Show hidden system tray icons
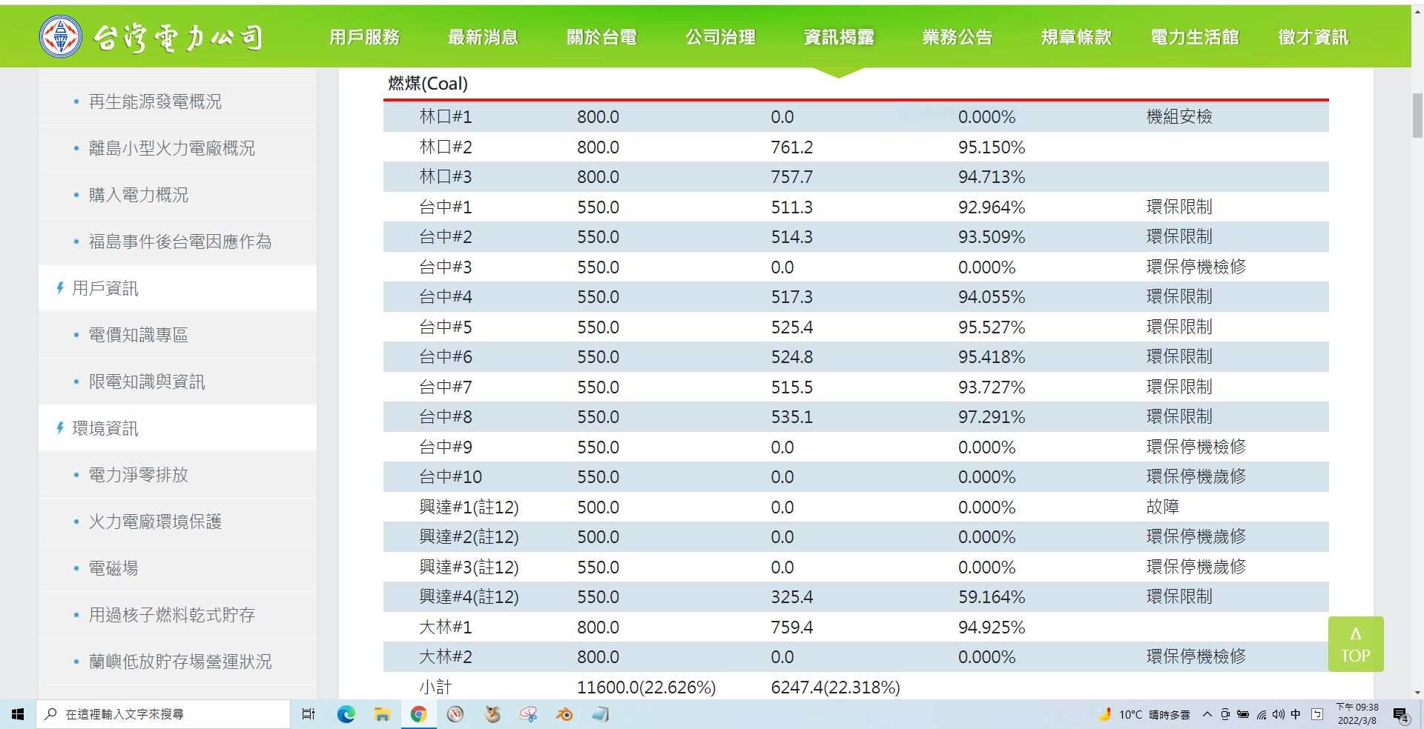The width and height of the screenshot is (1424, 729). 1207,714
